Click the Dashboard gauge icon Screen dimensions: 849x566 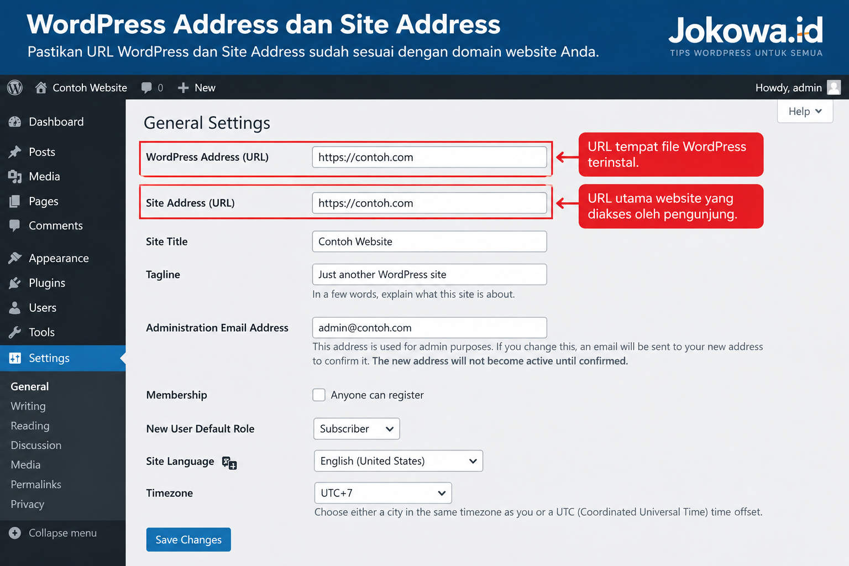15,122
